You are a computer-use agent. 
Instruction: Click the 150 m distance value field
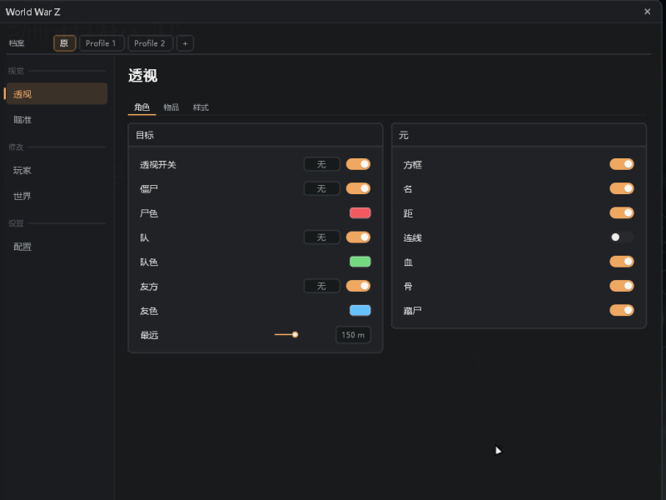pos(353,335)
